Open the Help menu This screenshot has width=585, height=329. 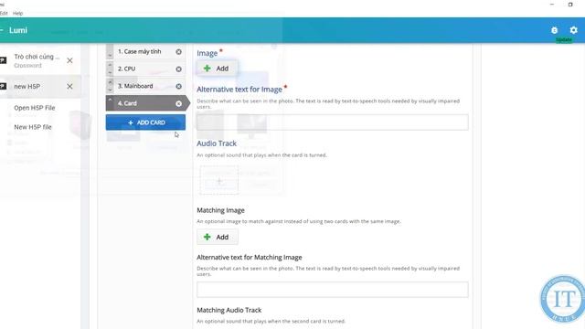[x=18, y=13]
